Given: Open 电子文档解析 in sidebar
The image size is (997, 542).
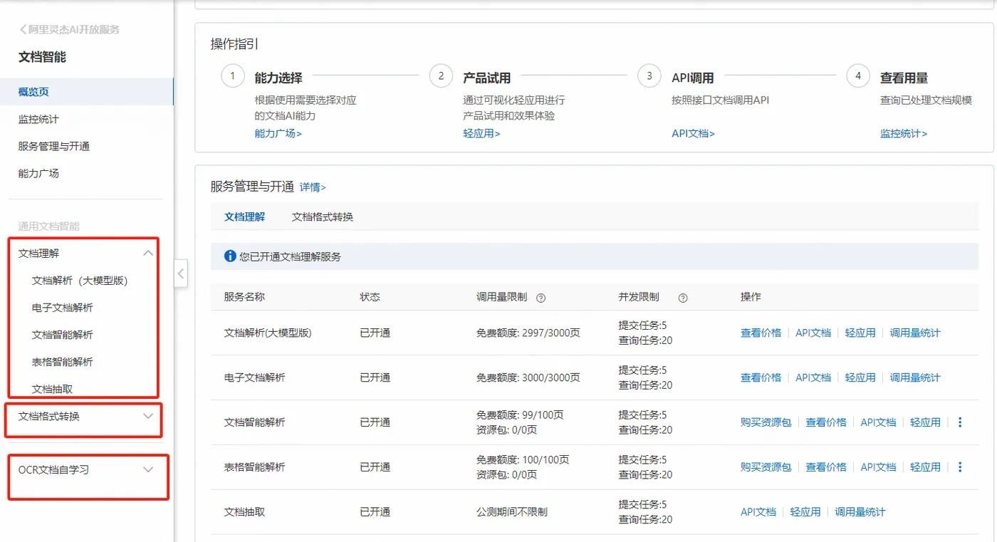Looking at the screenshot, I should coord(63,308).
